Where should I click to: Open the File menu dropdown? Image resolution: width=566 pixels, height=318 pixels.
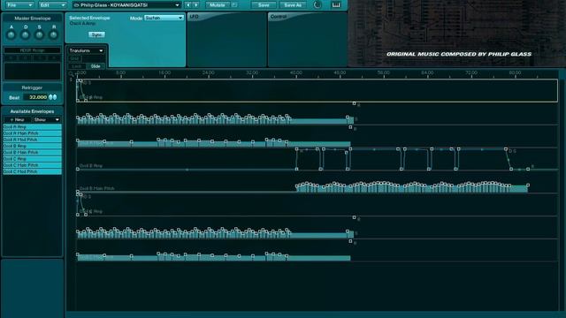pyautogui.click(x=19, y=5)
